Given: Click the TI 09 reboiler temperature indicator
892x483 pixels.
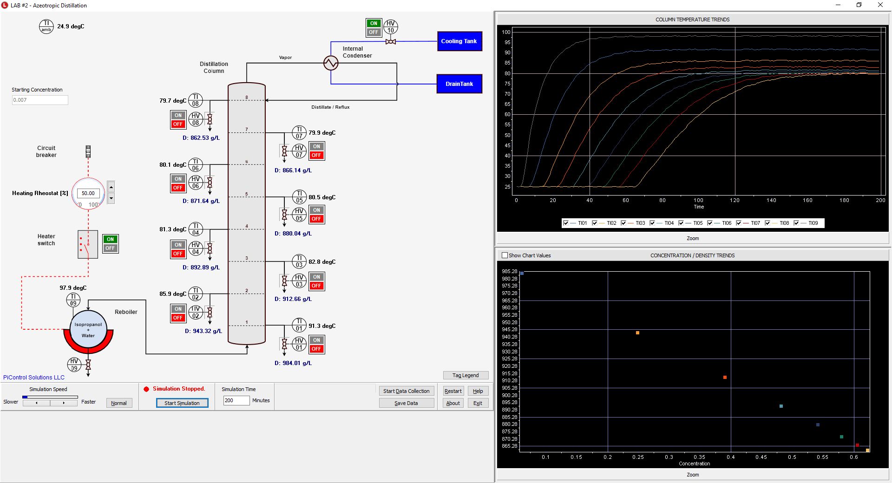Looking at the screenshot, I should tap(73, 300).
